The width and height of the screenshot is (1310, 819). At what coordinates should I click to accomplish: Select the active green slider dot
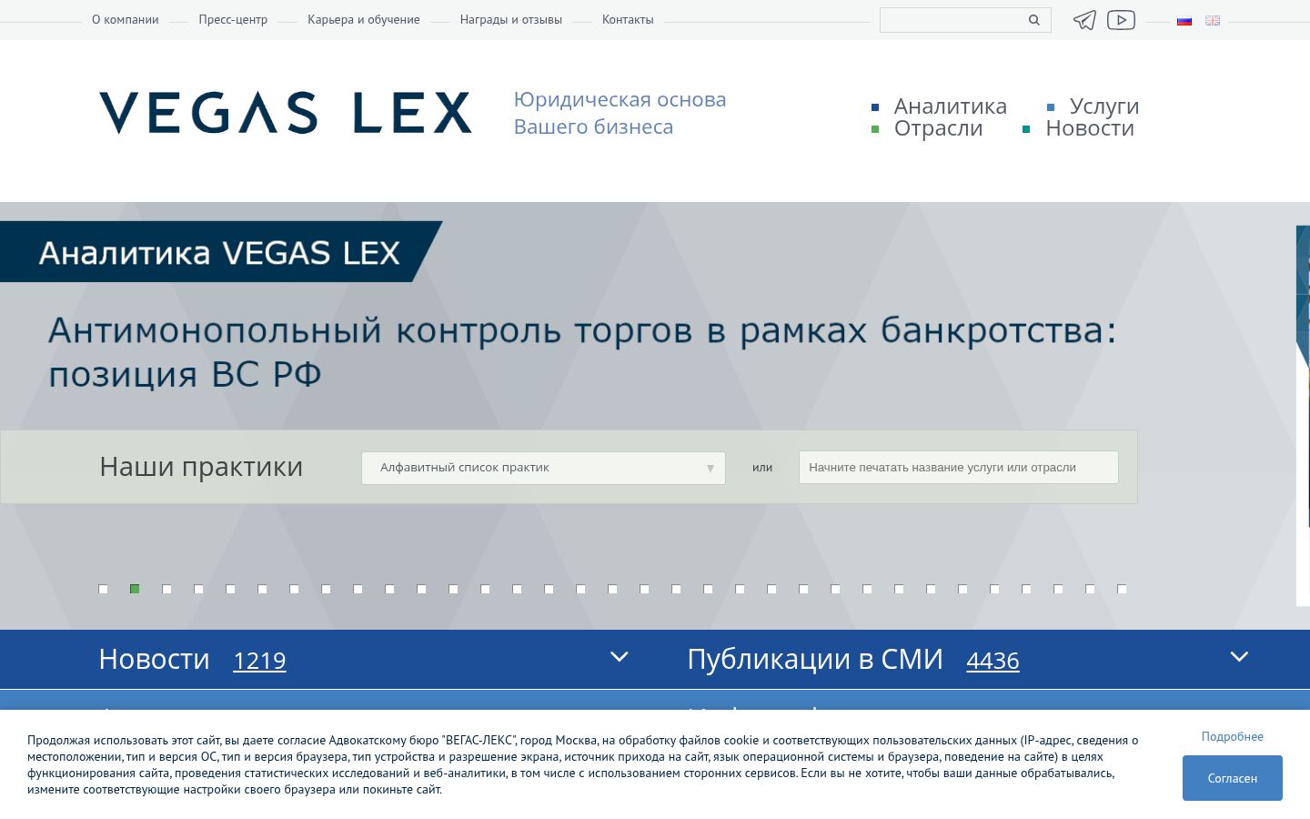pos(135,589)
